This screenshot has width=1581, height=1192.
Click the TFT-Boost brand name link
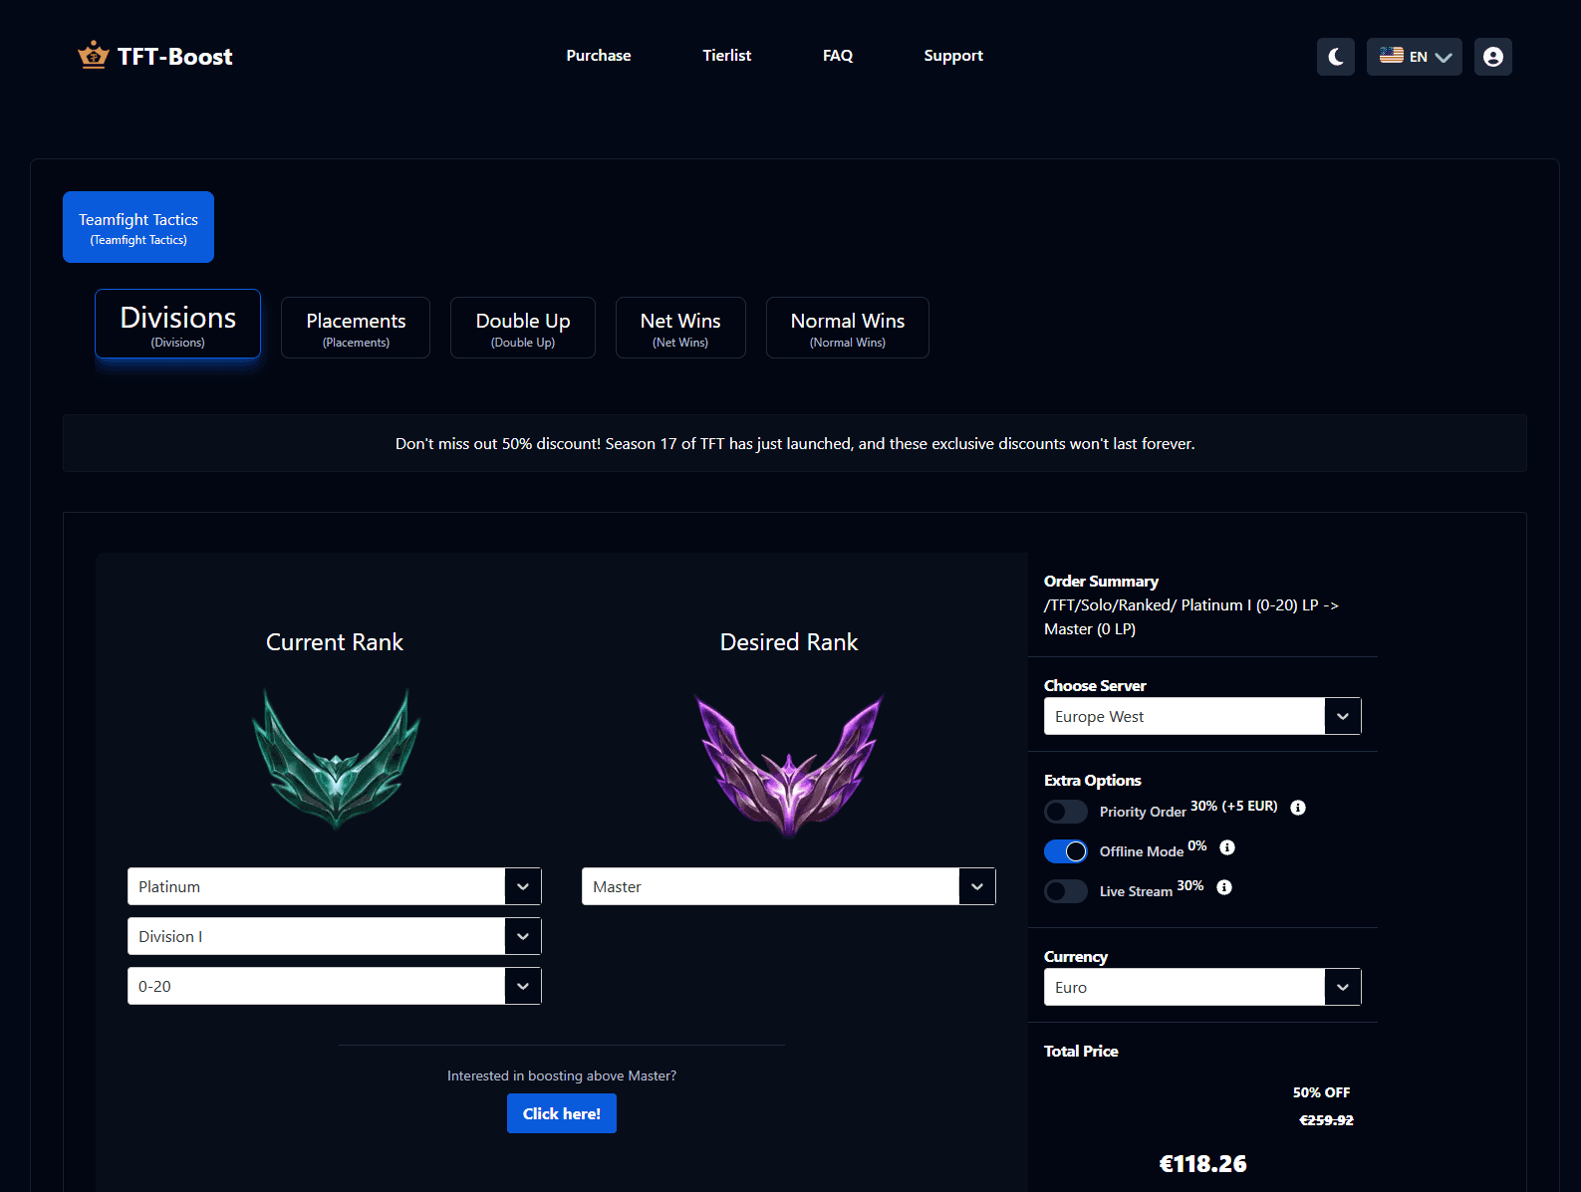[175, 57]
